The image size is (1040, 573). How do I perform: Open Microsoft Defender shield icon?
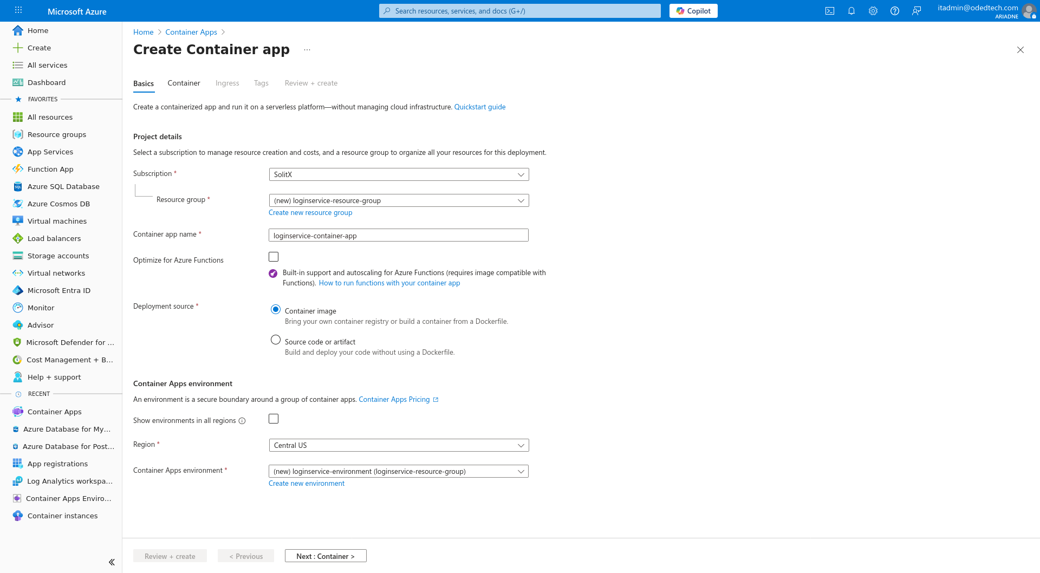17,342
